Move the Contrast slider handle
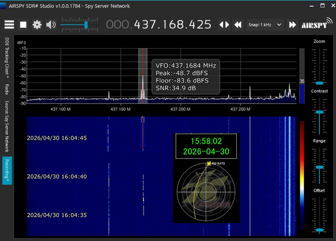This screenshot has height=241, width=336. tap(319, 112)
